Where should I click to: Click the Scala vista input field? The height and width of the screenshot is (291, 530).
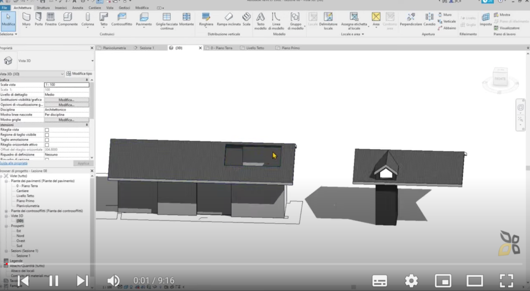pyautogui.click(x=67, y=84)
